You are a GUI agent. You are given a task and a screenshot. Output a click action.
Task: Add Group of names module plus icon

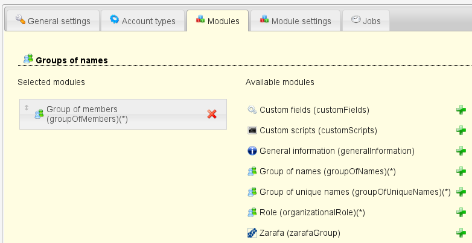(x=461, y=171)
